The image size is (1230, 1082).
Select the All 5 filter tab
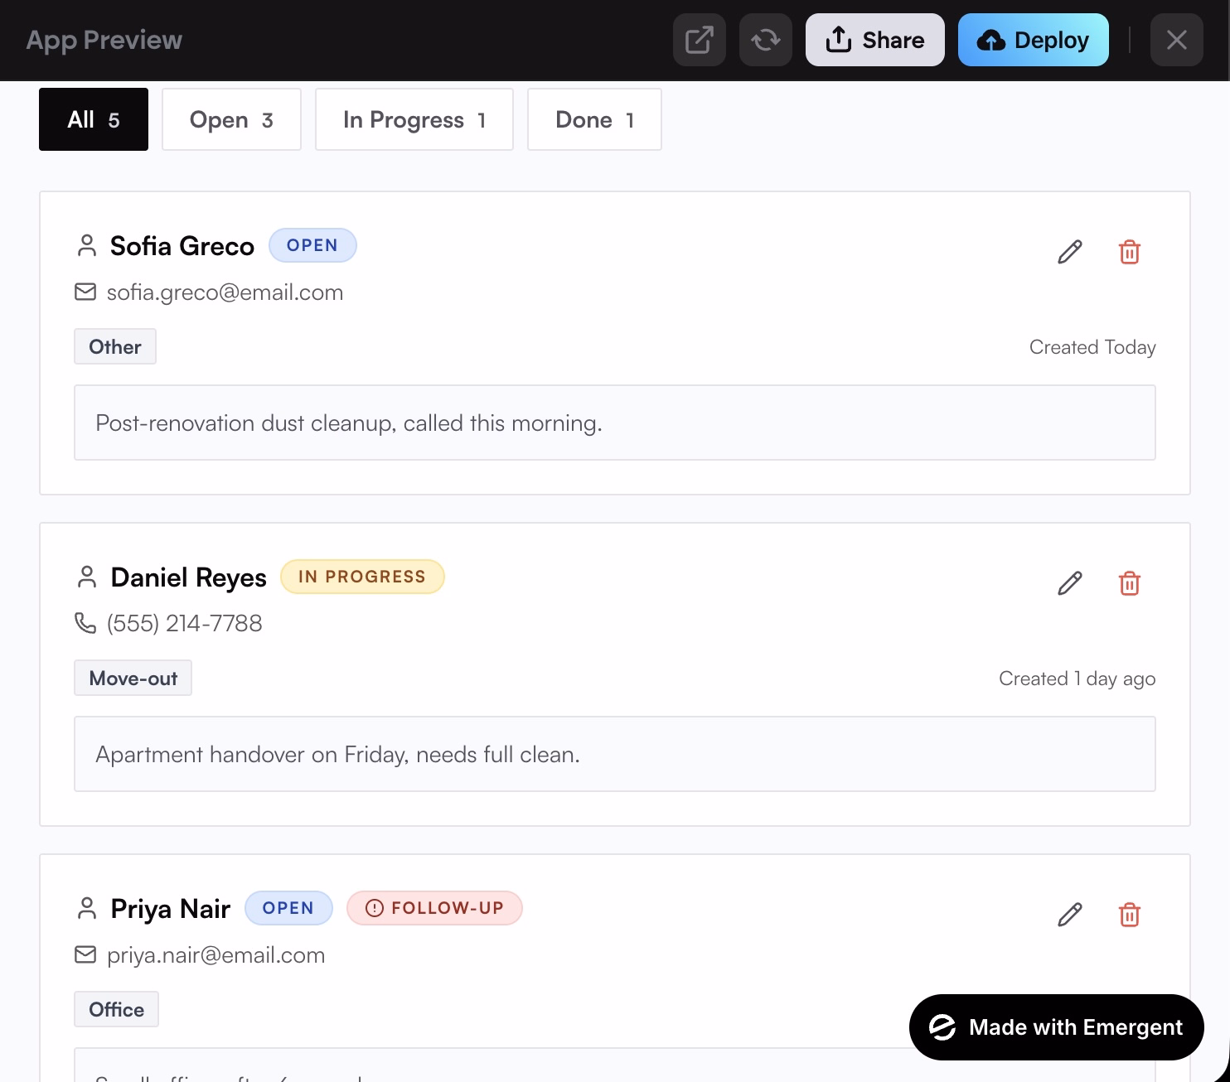(94, 119)
